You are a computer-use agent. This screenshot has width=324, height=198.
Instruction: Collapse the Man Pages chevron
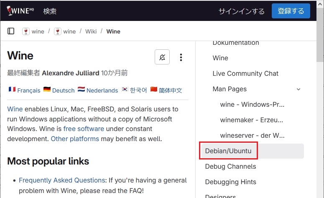point(298,89)
